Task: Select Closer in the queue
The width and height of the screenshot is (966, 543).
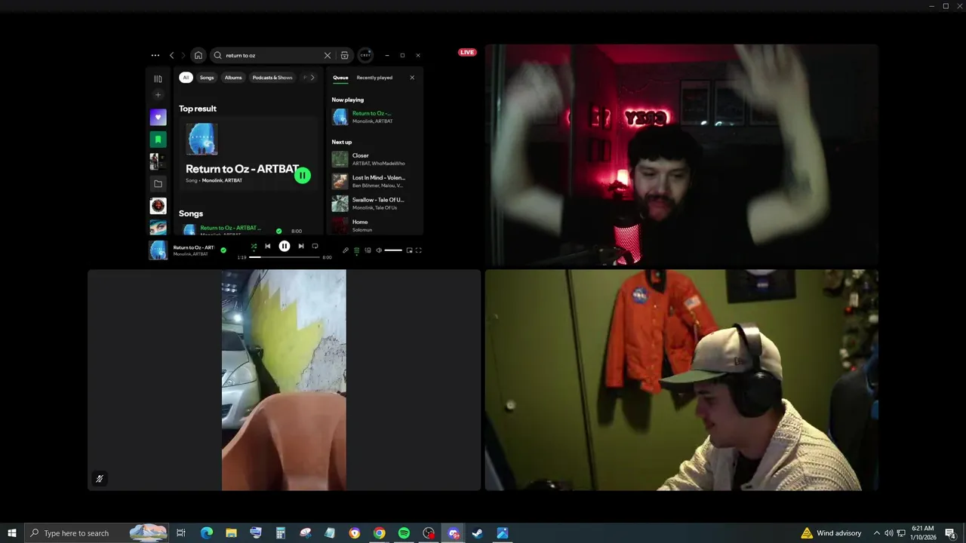Action: pos(373,159)
